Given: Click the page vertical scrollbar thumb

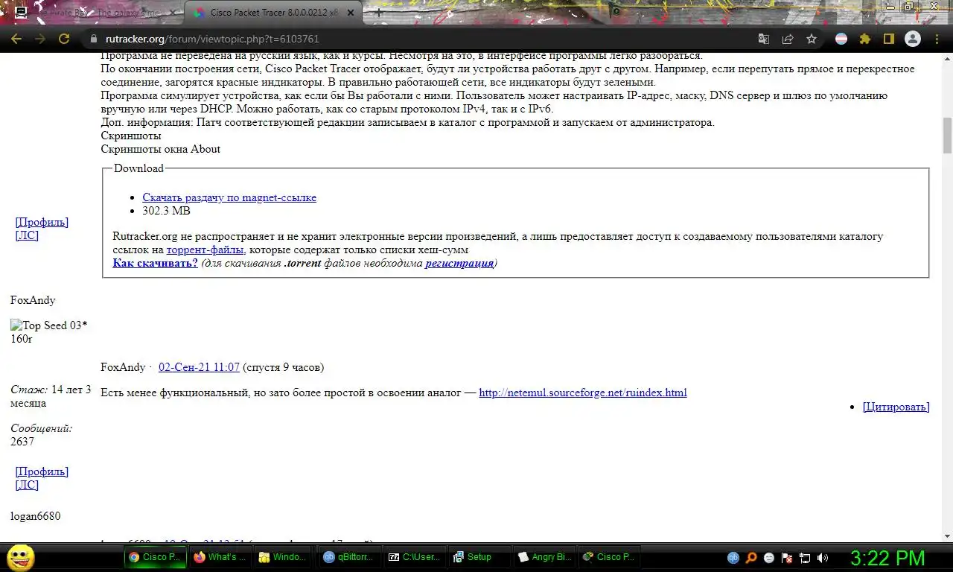Looking at the screenshot, I should pos(947,134).
